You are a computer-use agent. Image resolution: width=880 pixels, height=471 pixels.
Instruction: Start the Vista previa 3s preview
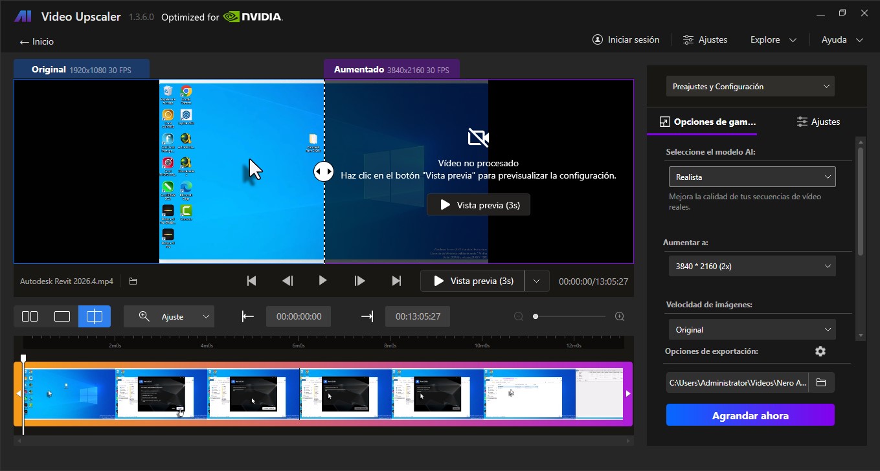[472, 280]
